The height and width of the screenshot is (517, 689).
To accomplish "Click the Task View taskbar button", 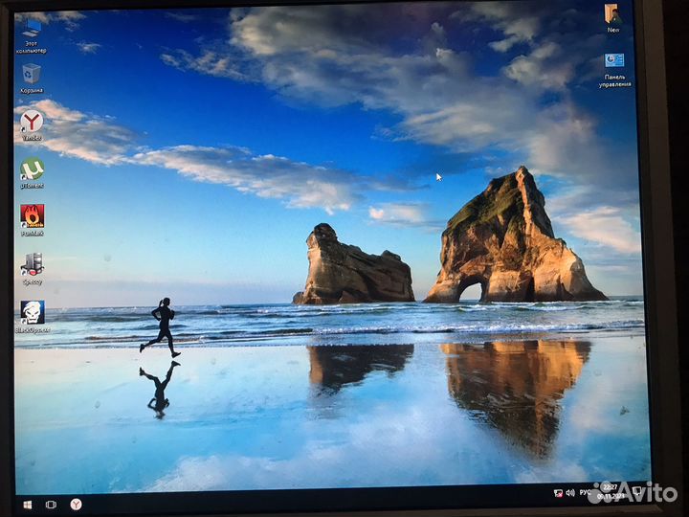I will 51,504.
